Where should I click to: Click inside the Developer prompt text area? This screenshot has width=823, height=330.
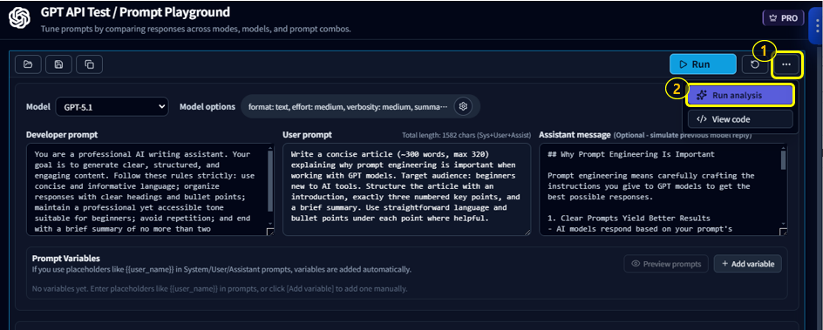tap(150, 190)
